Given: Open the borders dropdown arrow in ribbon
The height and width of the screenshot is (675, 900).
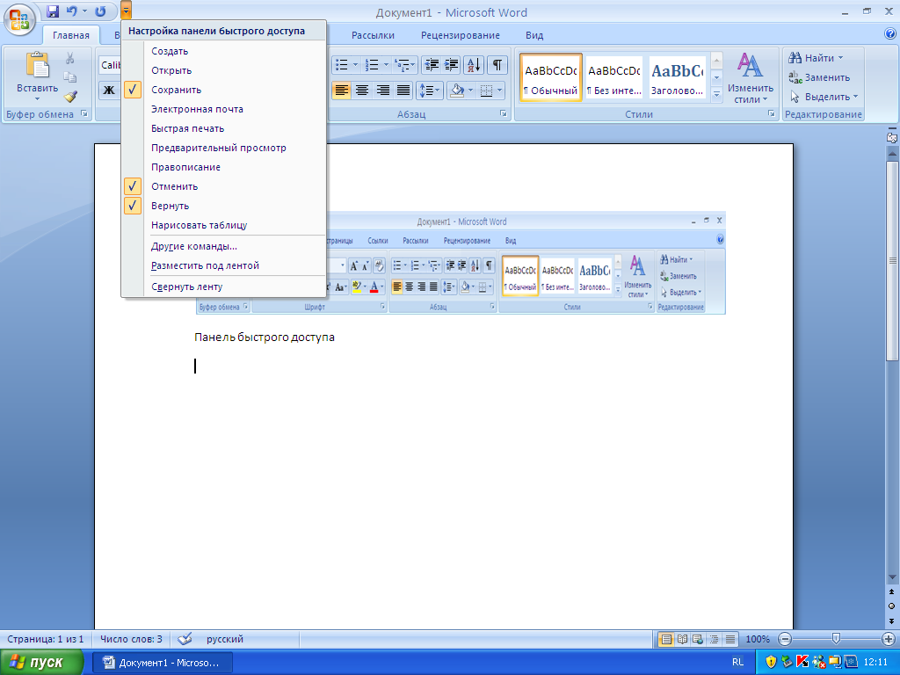Looking at the screenshot, I should 500,91.
